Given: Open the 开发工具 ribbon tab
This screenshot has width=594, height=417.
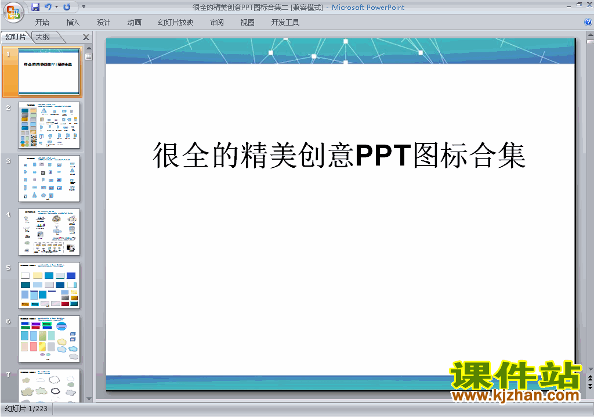Looking at the screenshot, I should click(285, 23).
